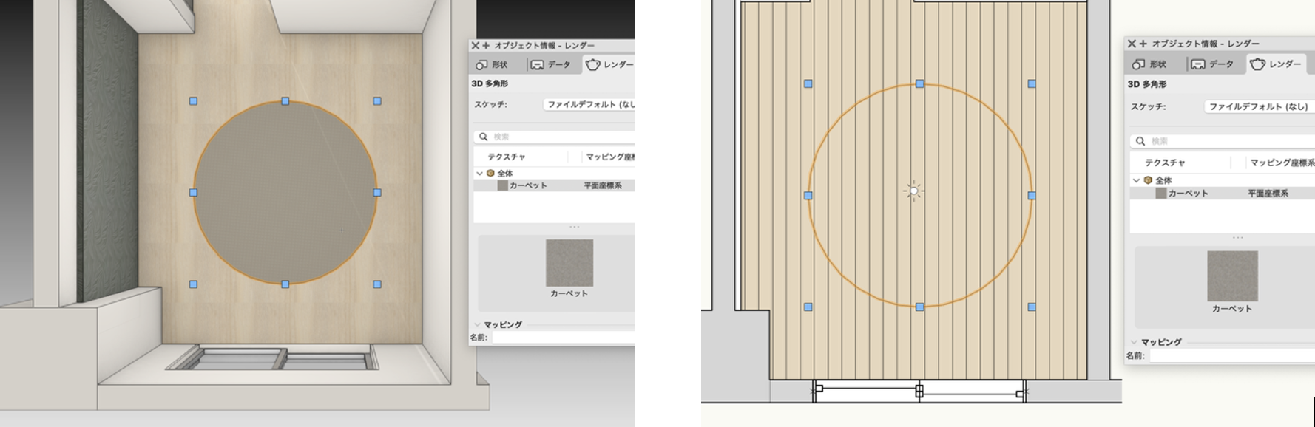
Task: Click the bottom-left handle of the rendered carpet selection
Action: point(194,284)
